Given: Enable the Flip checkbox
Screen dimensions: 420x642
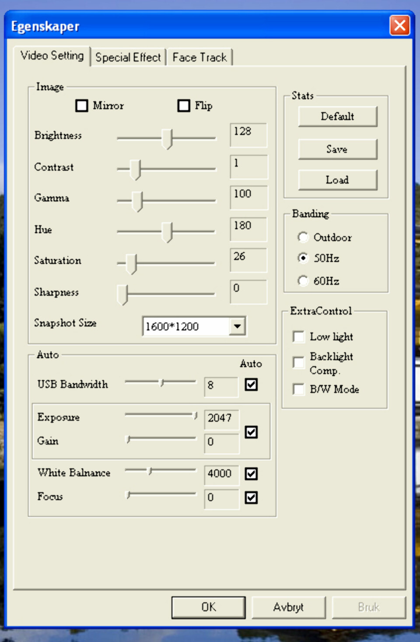Looking at the screenshot, I should pos(184,106).
